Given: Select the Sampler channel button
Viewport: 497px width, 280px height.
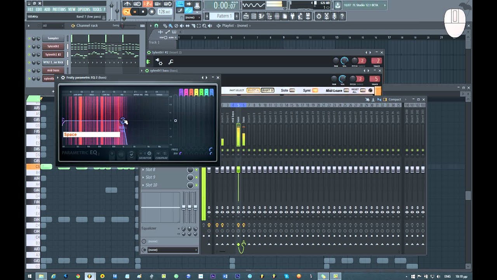Looking at the screenshot, I should [53, 38].
